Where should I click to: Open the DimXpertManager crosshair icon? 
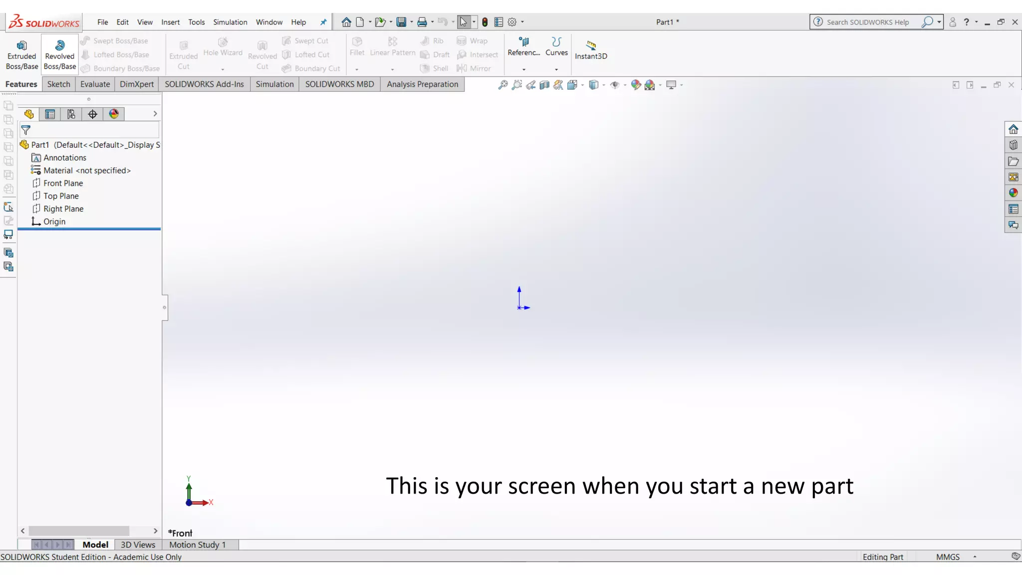coord(93,114)
